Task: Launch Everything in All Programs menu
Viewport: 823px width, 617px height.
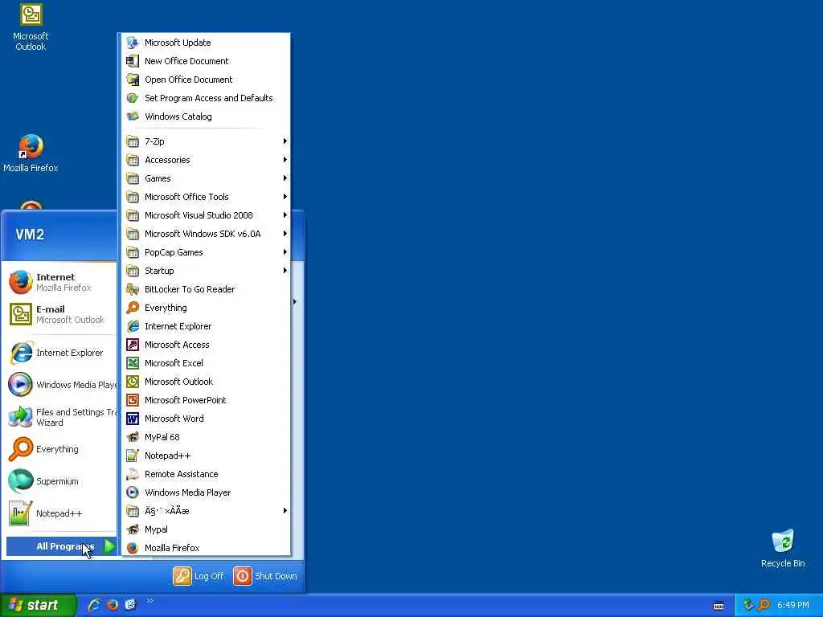Action: [206, 308]
